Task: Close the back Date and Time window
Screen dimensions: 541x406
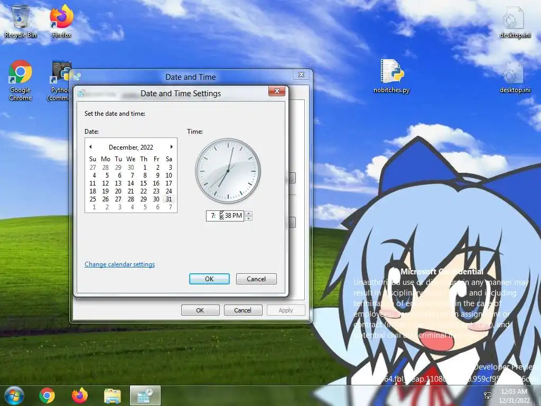Action: pyautogui.click(x=301, y=75)
